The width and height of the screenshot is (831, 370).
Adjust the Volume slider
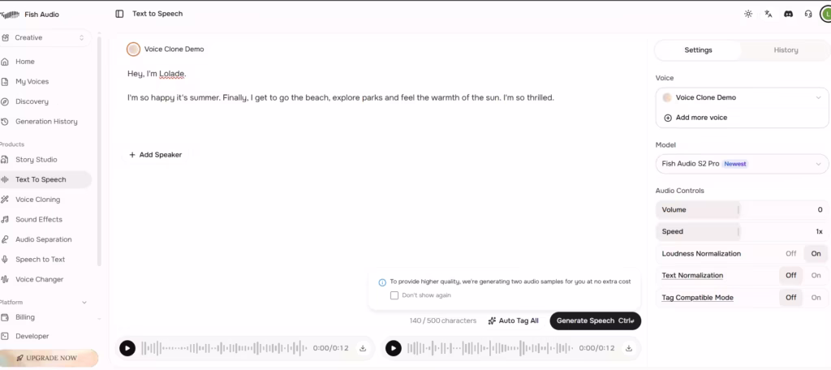click(742, 210)
